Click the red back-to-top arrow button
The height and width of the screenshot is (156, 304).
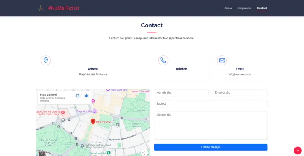tap(298, 150)
